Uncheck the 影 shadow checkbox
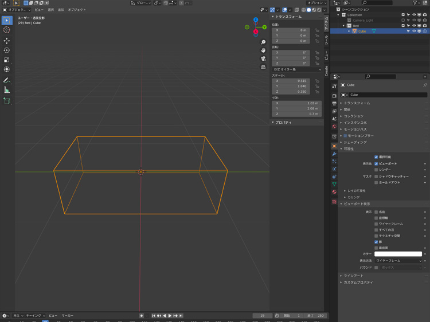The height and width of the screenshot is (322, 430). pyautogui.click(x=376, y=242)
